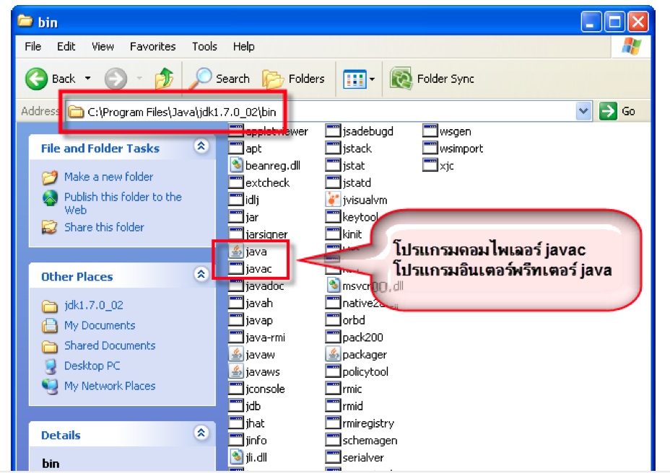Select the java interpreter file icon
This screenshot has width=670, height=473.
click(x=236, y=251)
